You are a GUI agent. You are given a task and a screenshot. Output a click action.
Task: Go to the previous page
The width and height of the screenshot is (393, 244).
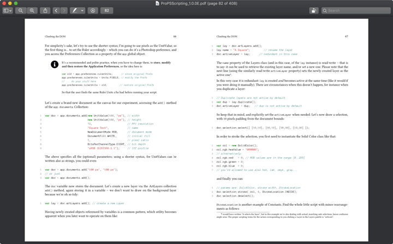click(x=56, y=10)
